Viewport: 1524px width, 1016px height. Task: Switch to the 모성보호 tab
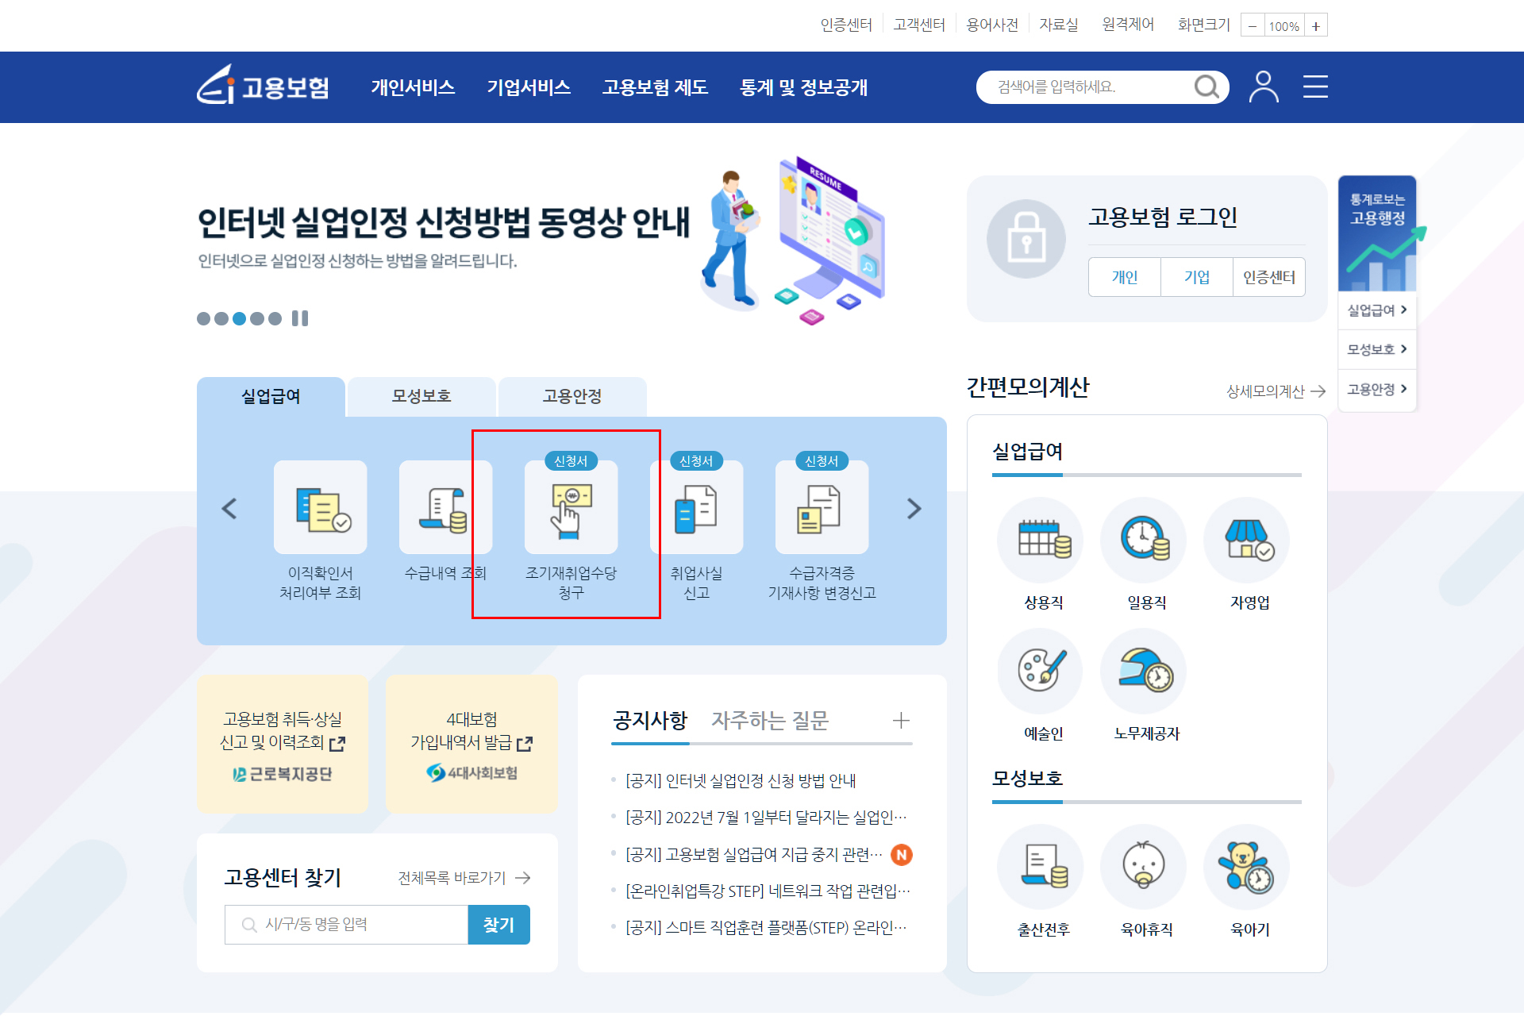tap(421, 396)
